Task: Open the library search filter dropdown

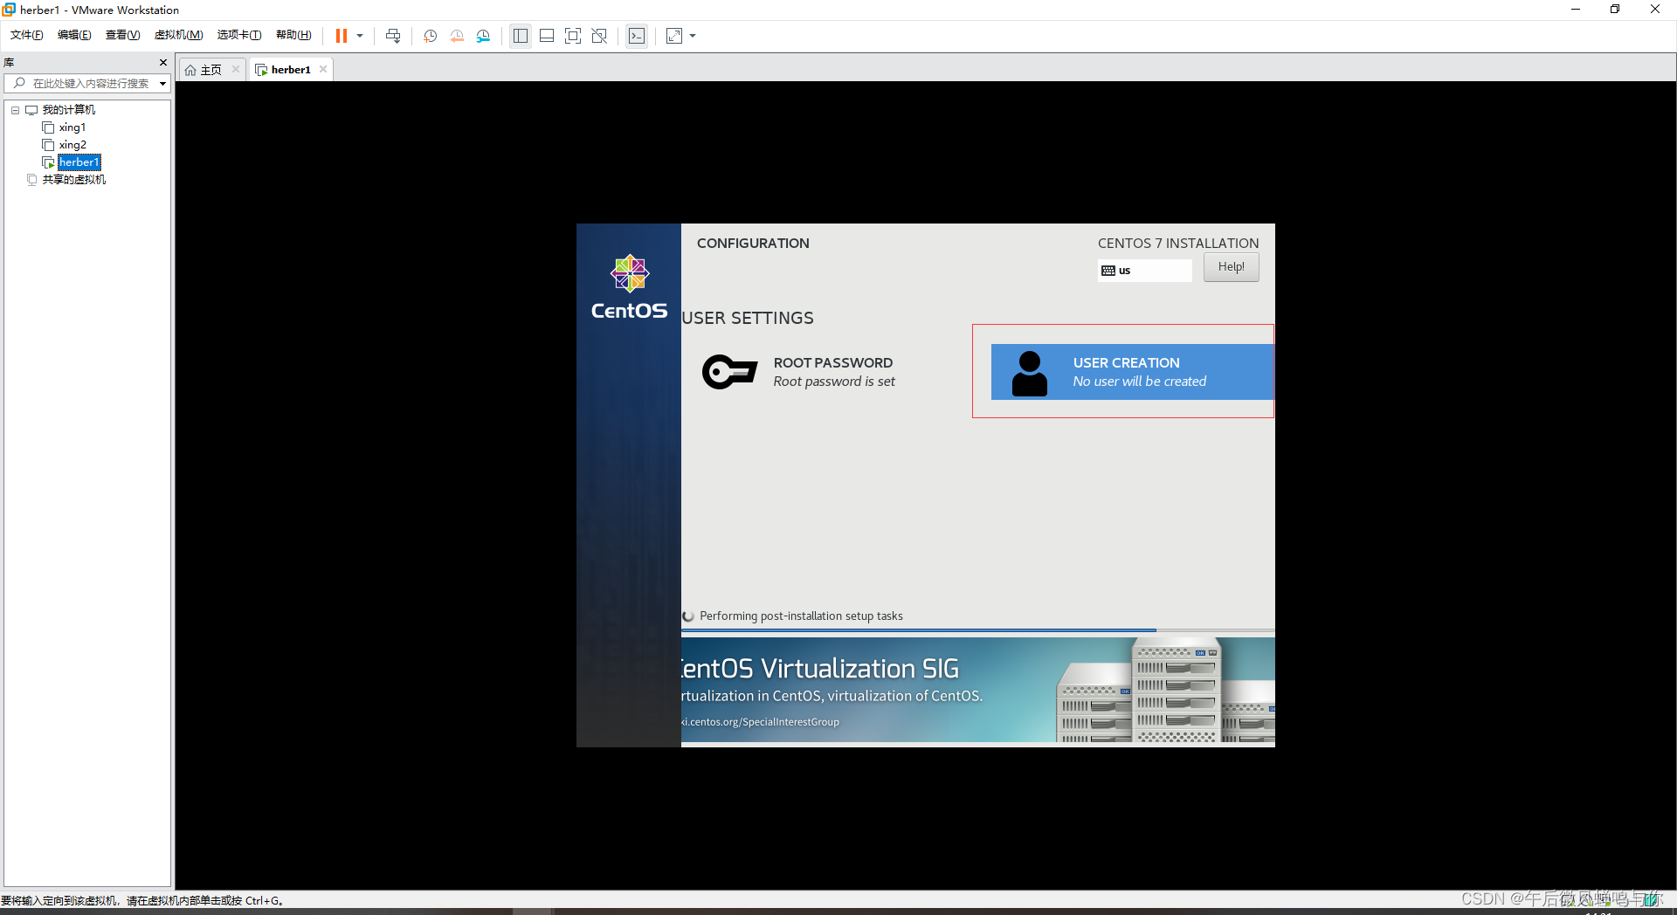Action: pyautogui.click(x=162, y=84)
